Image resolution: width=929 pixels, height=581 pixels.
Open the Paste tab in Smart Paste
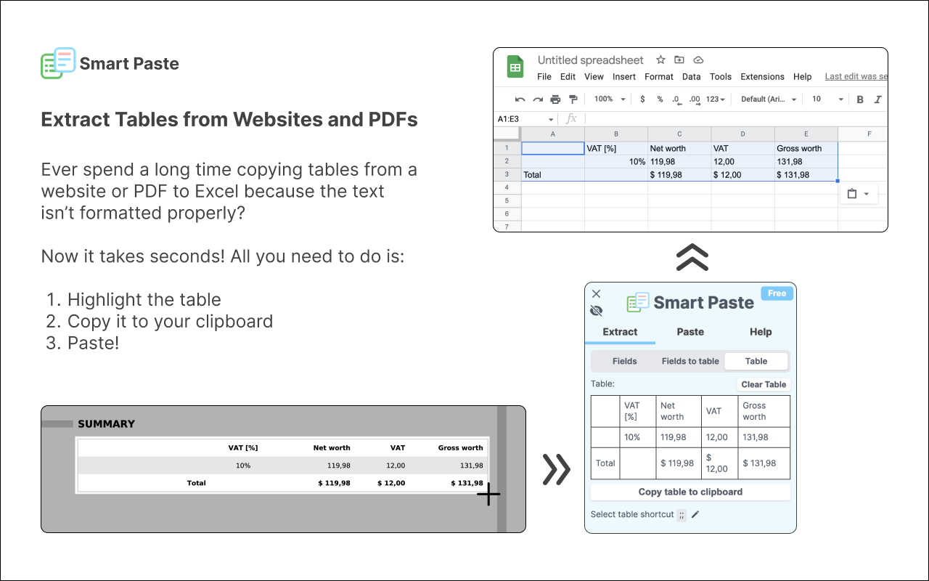click(690, 332)
